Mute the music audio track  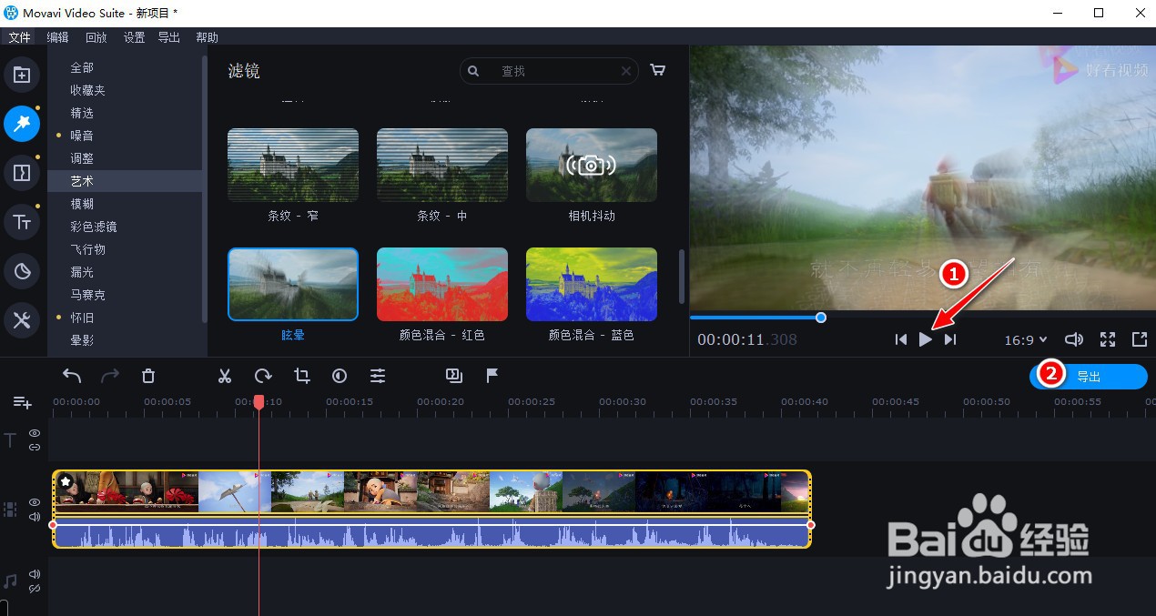(35, 574)
